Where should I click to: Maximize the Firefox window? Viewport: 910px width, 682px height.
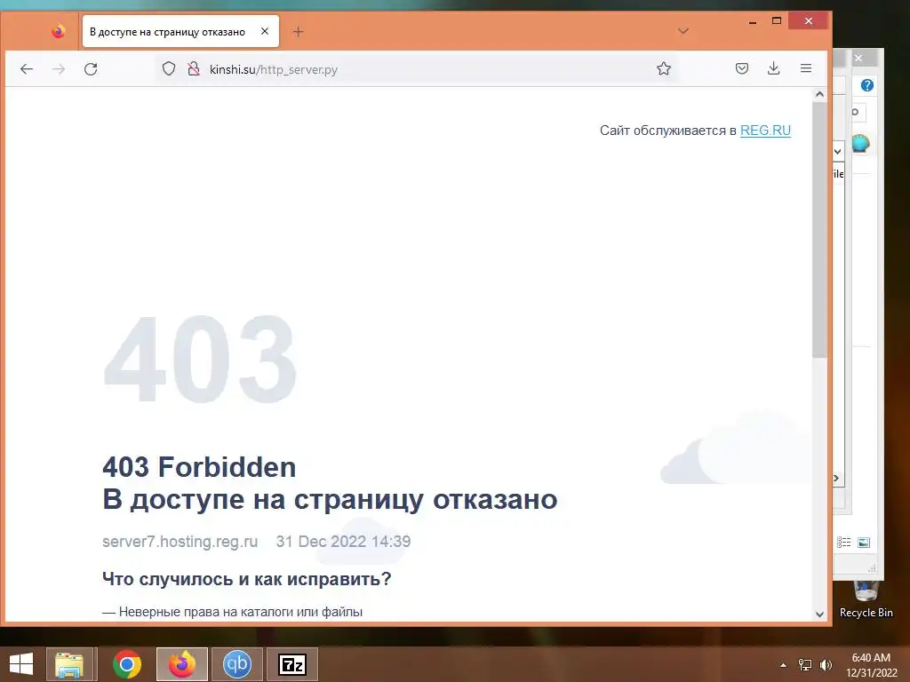click(x=777, y=21)
